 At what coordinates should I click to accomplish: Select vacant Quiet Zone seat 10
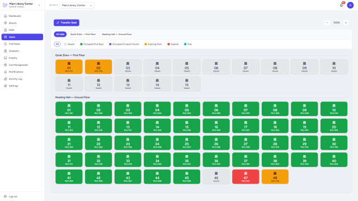pyautogui.click(x=334, y=67)
